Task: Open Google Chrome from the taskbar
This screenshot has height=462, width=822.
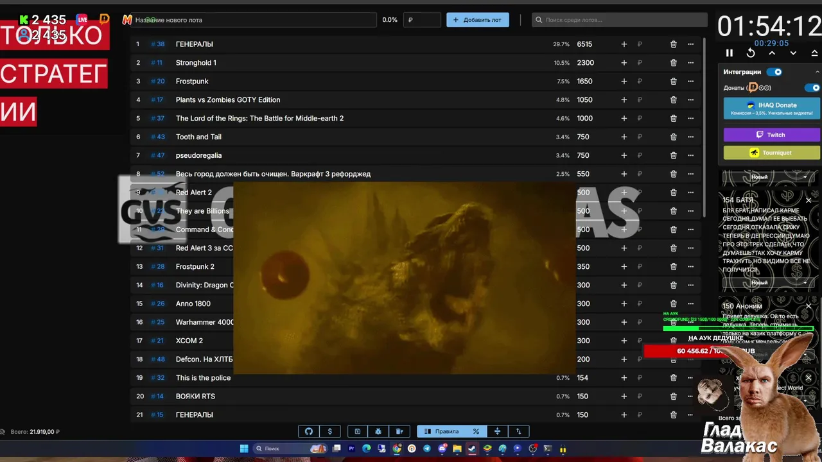Action: coord(397,449)
